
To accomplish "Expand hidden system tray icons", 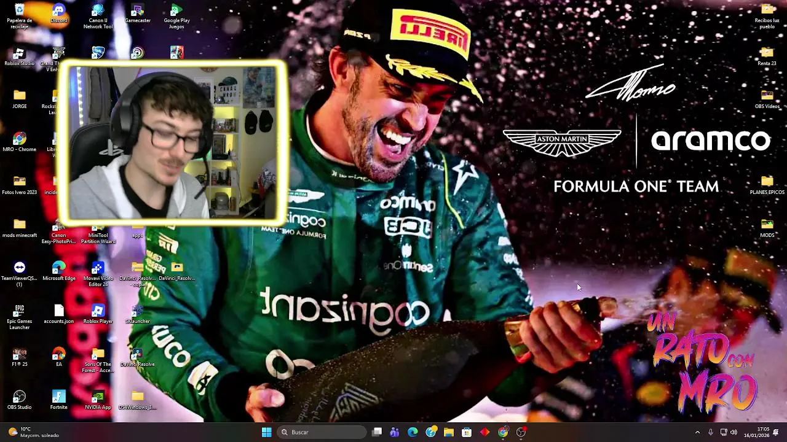I will click(x=697, y=432).
